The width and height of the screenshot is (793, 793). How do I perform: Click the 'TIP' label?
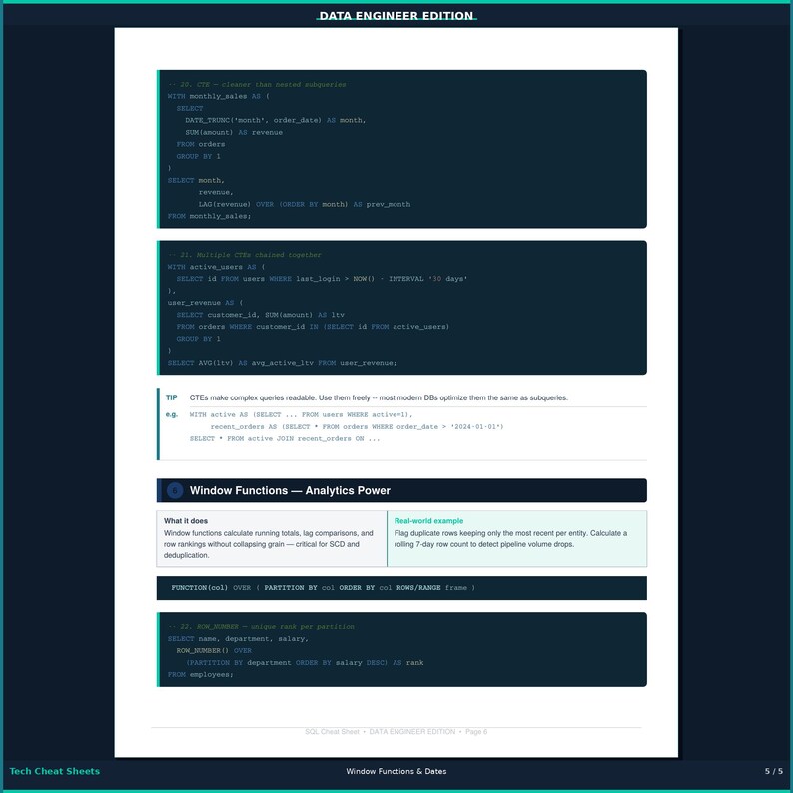pos(172,398)
